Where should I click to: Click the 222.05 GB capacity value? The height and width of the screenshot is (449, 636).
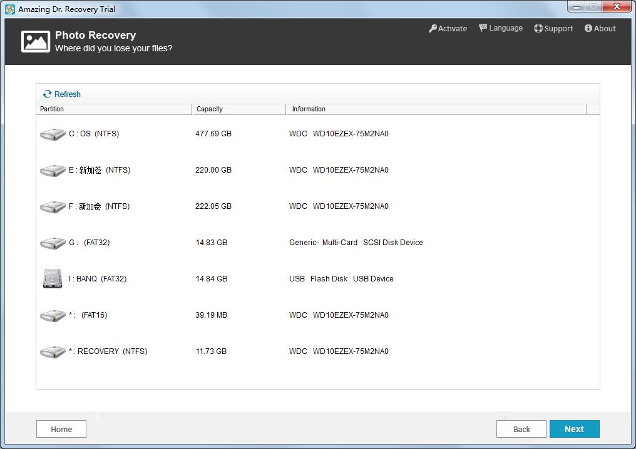(213, 206)
